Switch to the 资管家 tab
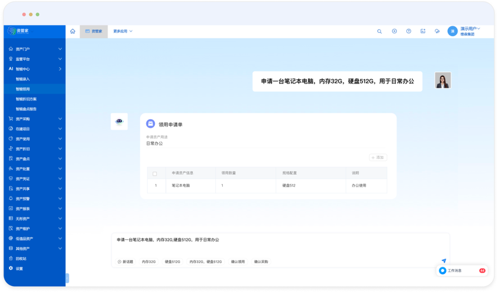Viewport: 498px width, 292px height. click(x=94, y=31)
